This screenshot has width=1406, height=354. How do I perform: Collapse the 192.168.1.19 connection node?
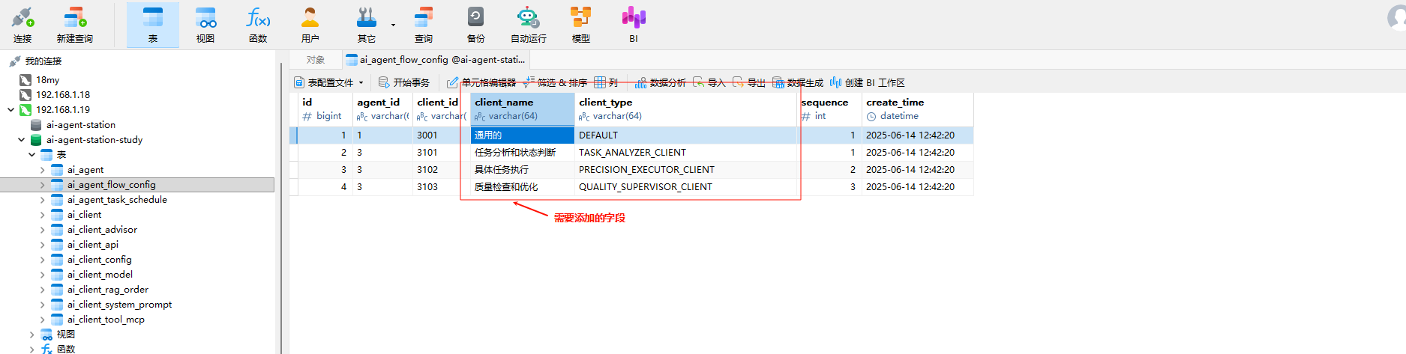coord(10,110)
